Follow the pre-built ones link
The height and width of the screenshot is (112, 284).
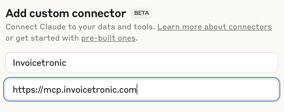(x=108, y=38)
